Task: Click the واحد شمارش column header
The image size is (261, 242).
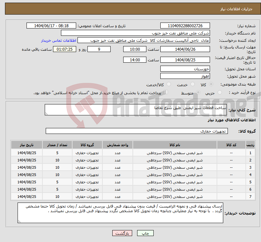Action: [118, 145]
